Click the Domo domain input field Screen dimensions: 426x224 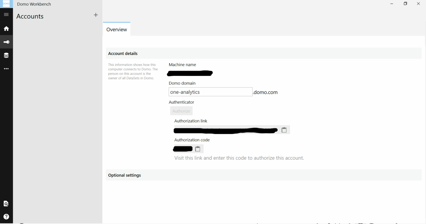coord(210,92)
